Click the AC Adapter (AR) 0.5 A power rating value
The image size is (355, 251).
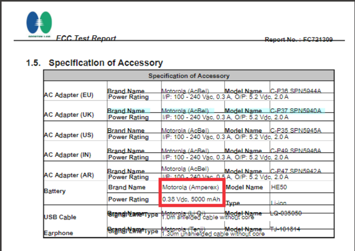[225, 177]
